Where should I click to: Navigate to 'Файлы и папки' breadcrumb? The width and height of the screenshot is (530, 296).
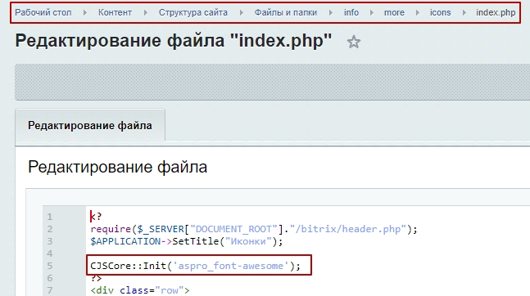[286, 12]
